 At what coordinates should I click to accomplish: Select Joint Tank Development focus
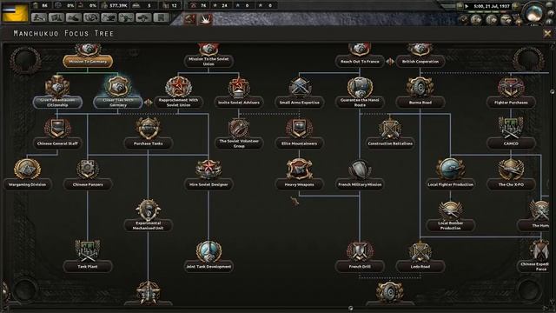(x=208, y=267)
